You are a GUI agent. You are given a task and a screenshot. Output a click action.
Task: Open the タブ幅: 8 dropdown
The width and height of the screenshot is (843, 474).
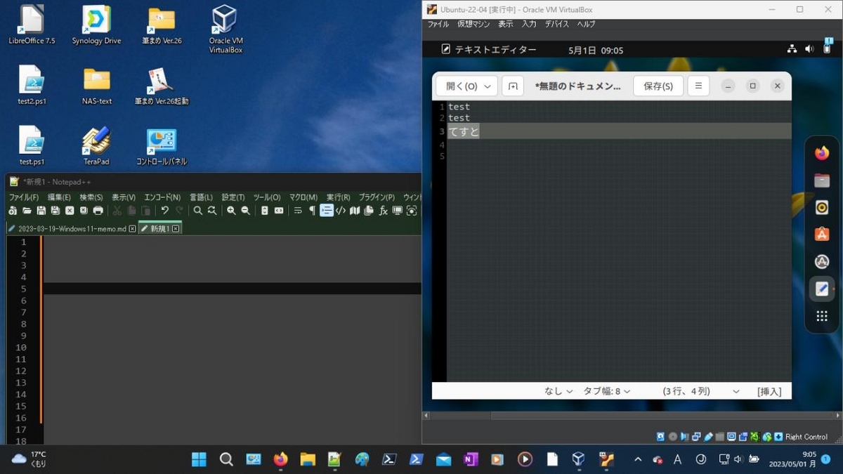pos(607,391)
